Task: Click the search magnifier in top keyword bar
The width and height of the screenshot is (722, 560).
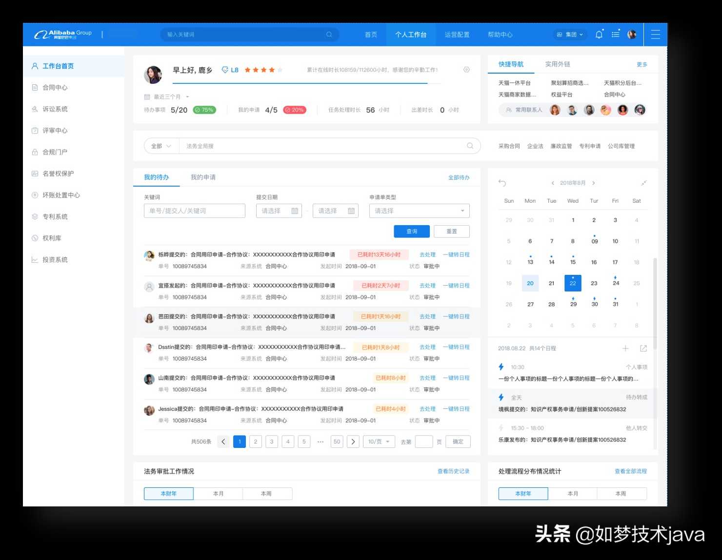Action: pyautogui.click(x=329, y=35)
